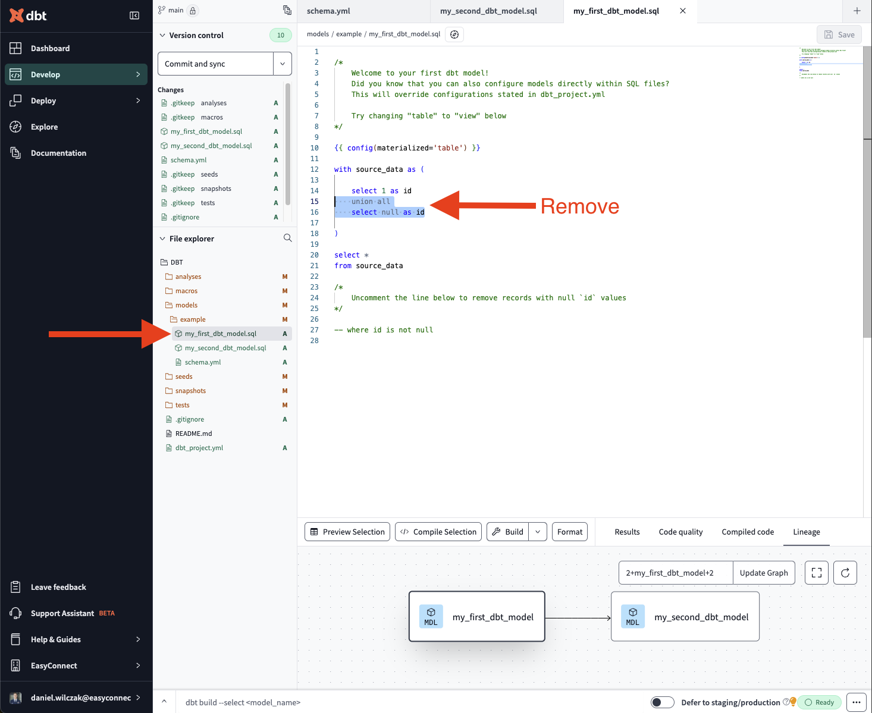
Task: Collapse the example folder
Action: point(188,319)
